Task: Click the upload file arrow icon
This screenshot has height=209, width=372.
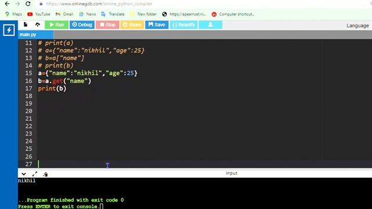Action: [x=37, y=24]
